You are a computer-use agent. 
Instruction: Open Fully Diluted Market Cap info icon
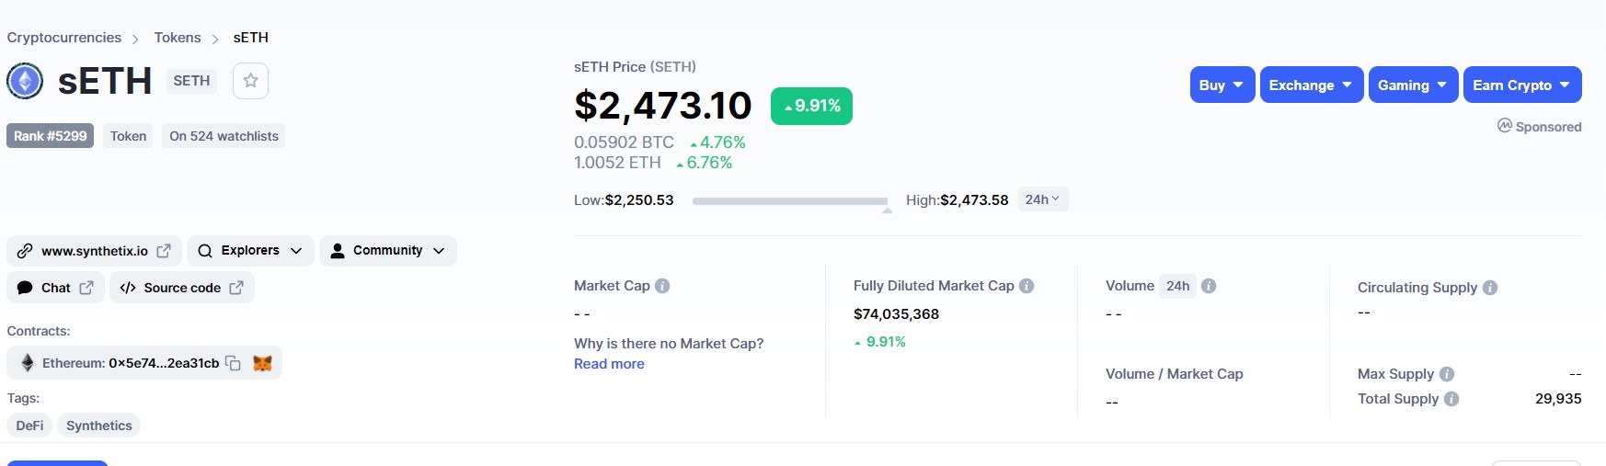click(x=1027, y=286)
